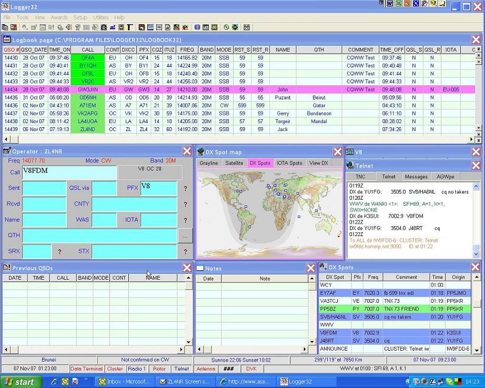Click the Notes window title icon
The height and width of the screenshot is (388, 485).
200,268
